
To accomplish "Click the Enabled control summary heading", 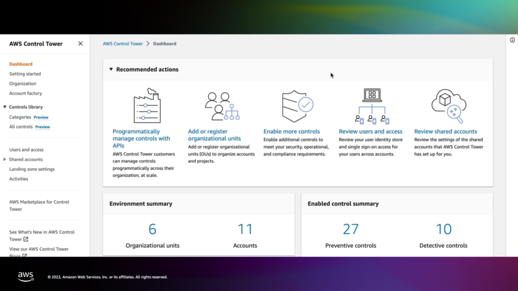I will pyautogui.click(x=343, y=204).
